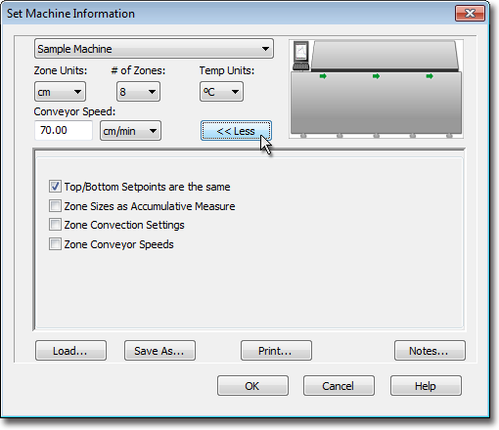Expand the Zone Units cm dropdown

click(60, 92)
